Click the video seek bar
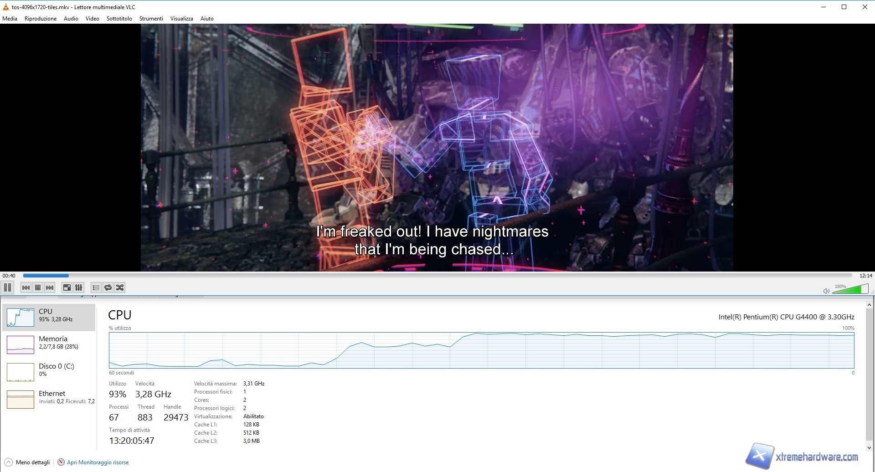This screenshot has width=875, height=472. [437, 276]
